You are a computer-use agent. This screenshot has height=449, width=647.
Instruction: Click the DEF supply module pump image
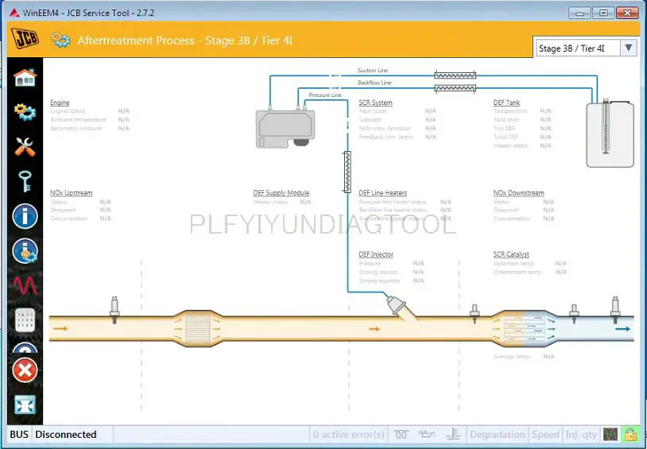tap(285, 128)
